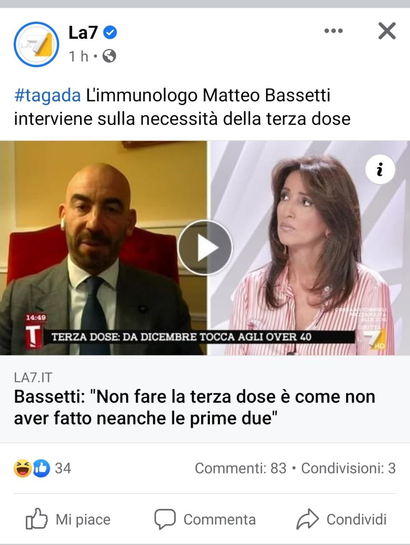The width and height of the screenshot is (410, 545).
Task: Tap the Condividi arrow button
Action: click(x=341, y=519)
